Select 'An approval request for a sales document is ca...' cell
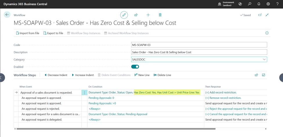 click(50, 114)
